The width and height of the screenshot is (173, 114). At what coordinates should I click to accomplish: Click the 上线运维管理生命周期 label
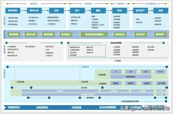130,101
